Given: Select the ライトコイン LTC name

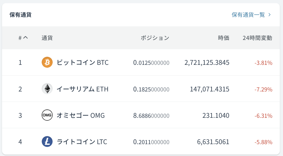Looking at the screenshot, I should pos(82,142).
